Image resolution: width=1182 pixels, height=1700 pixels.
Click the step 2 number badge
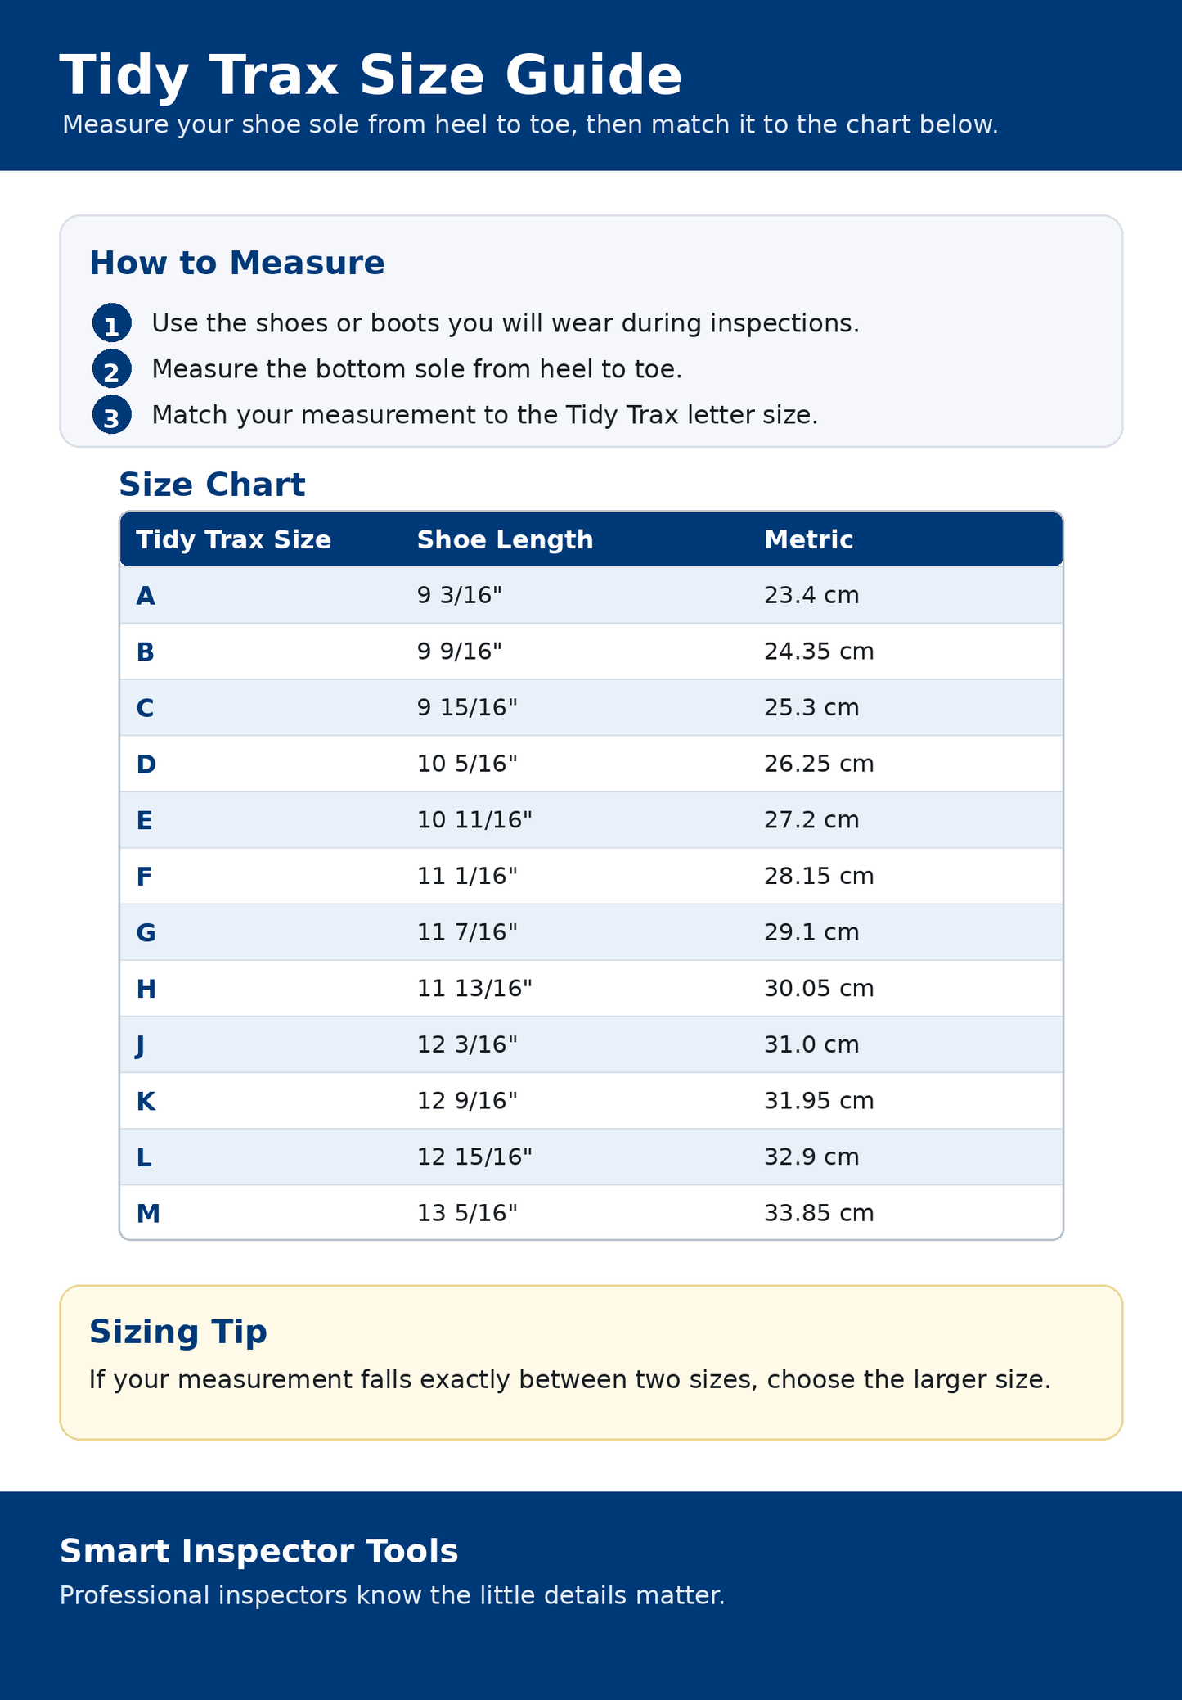[x=111, y=369]
